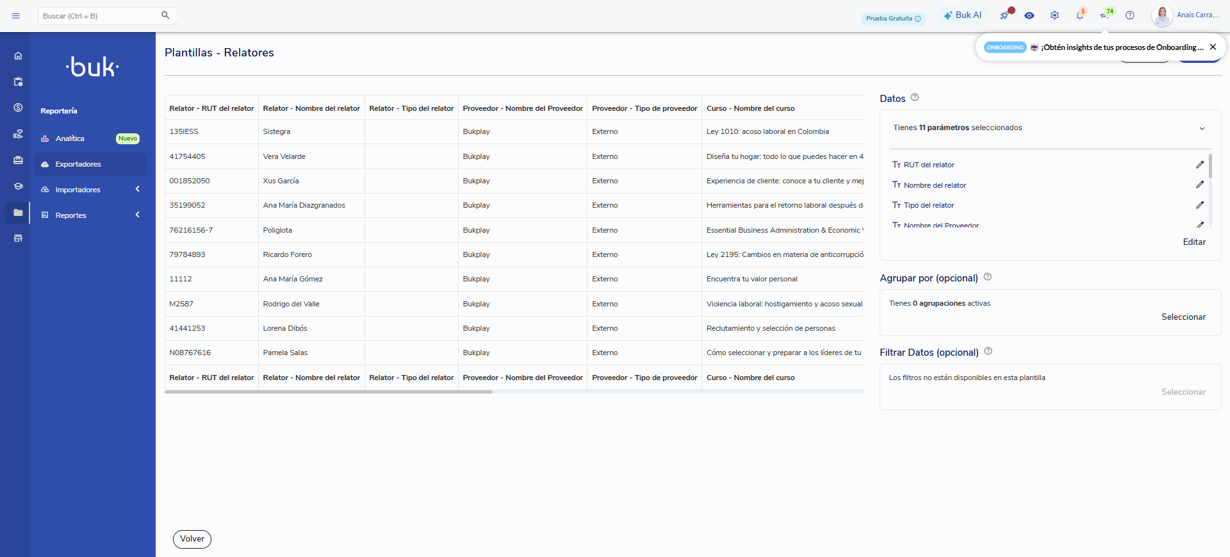Open the store icon in sidebar
This screenshot has width=1230, height=557.
point(18,238)
